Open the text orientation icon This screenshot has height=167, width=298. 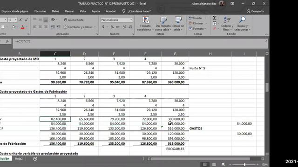tap(53, 19)
